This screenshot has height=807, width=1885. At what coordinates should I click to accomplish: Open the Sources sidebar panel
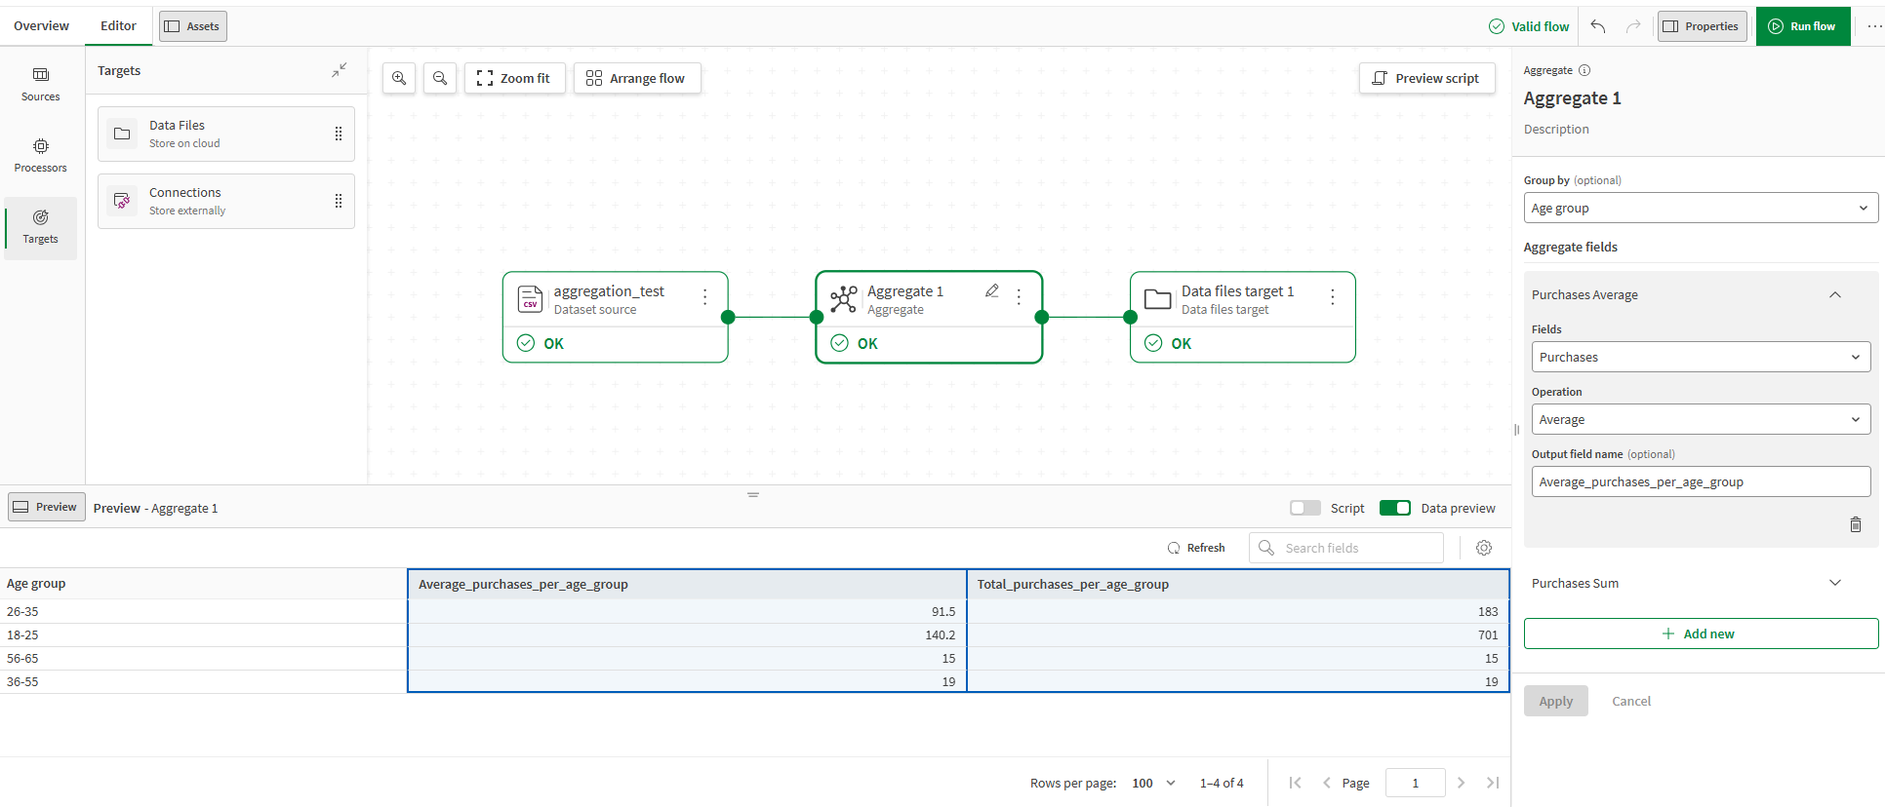click(x=41, y=85)
